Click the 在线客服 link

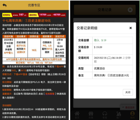[50, 94]
